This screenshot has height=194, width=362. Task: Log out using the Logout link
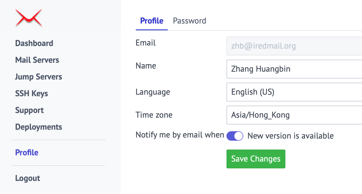[x=28, y=178]
